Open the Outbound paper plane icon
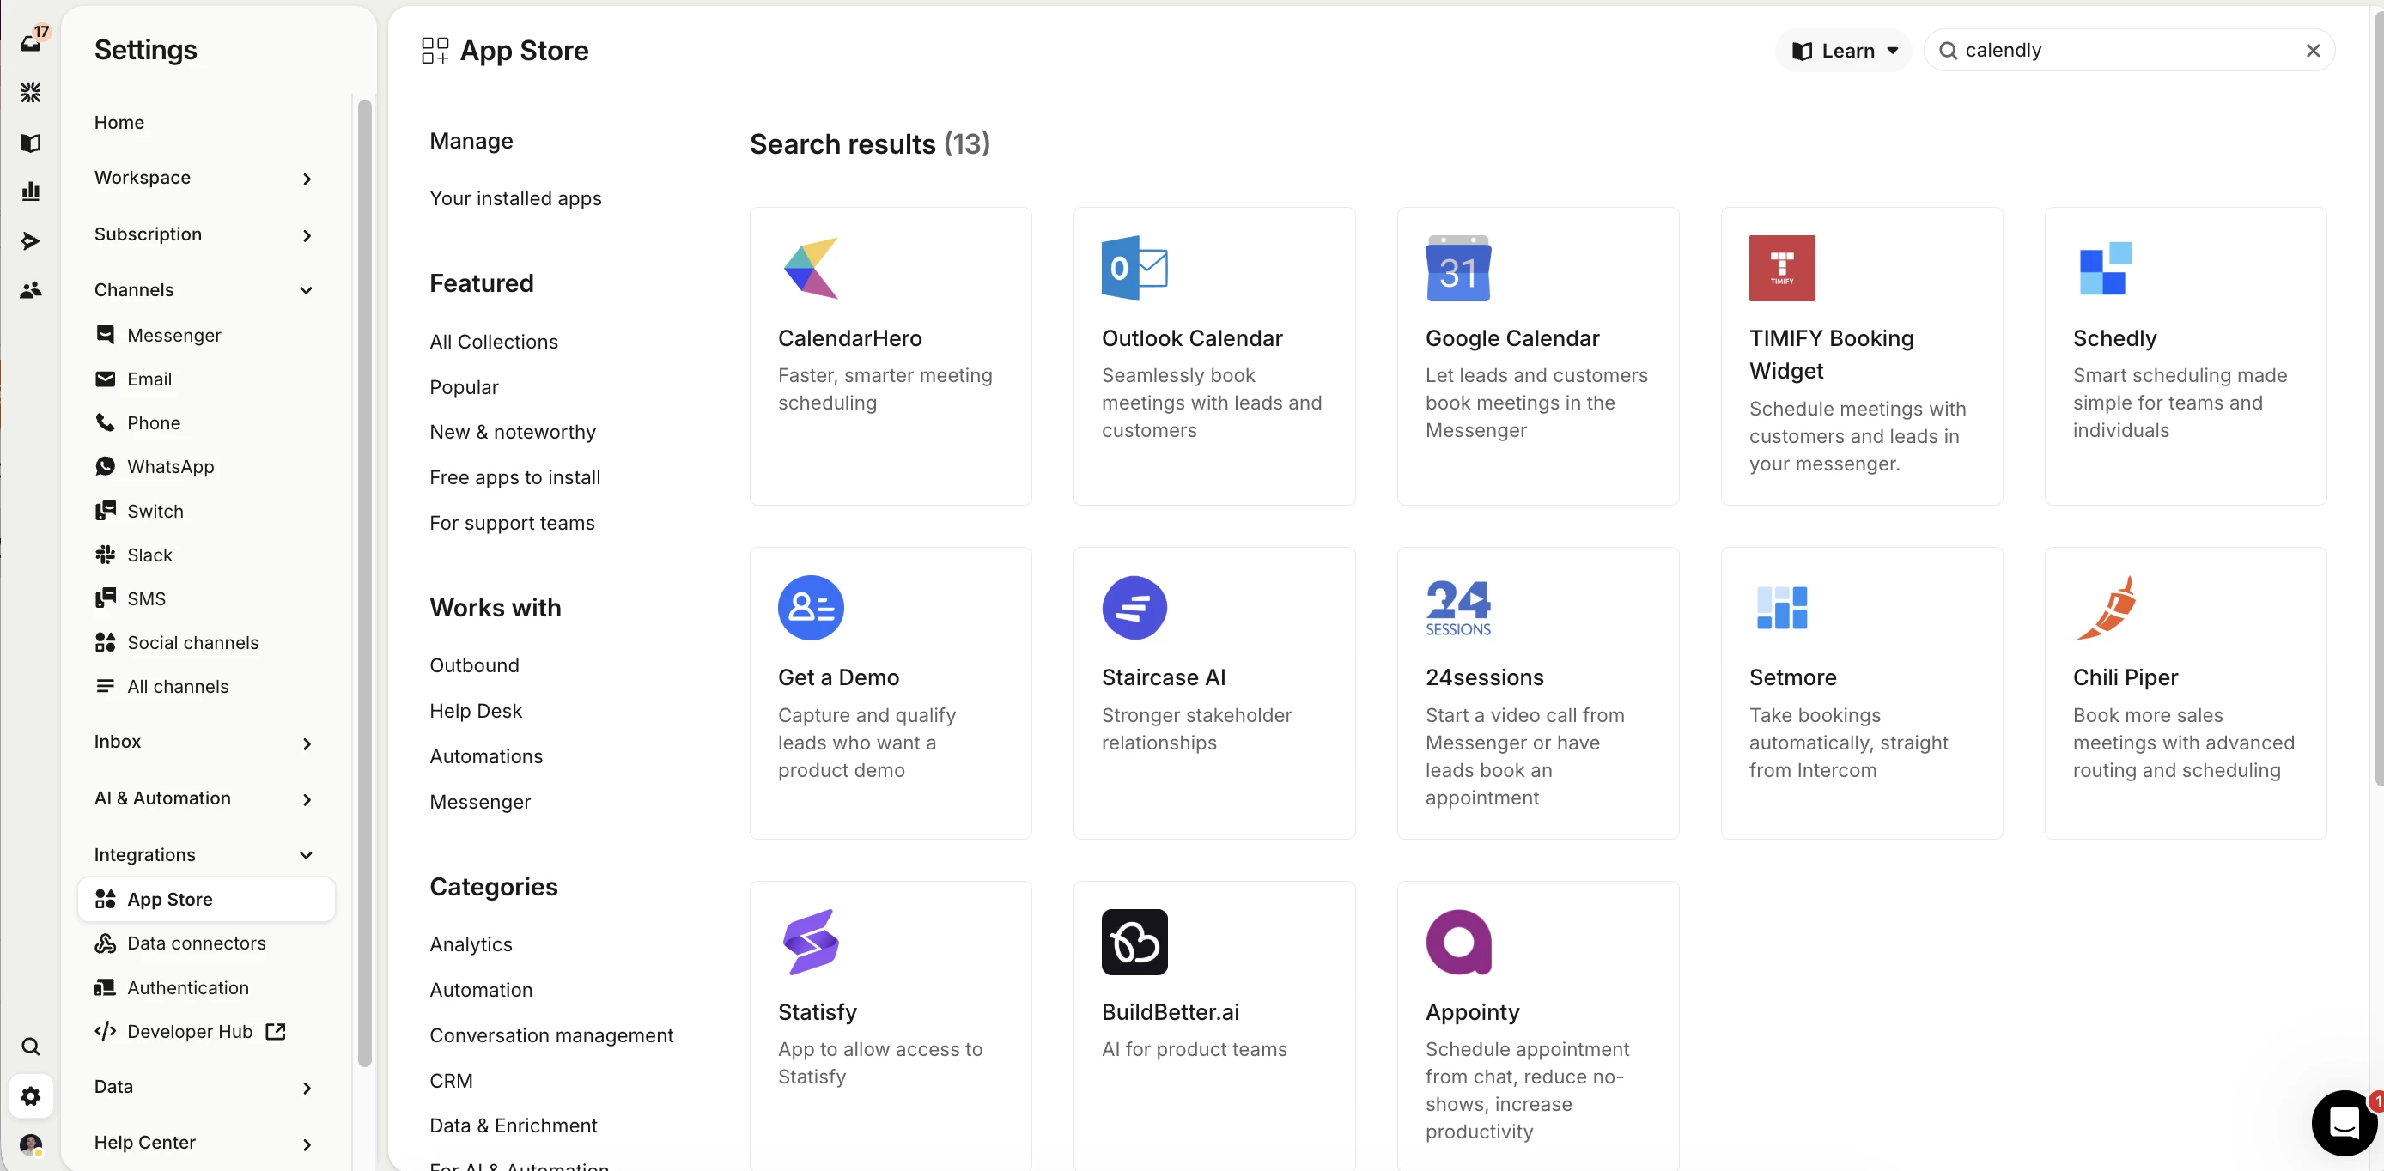This screenshot has height=1171, width=2384. point(31,240)
